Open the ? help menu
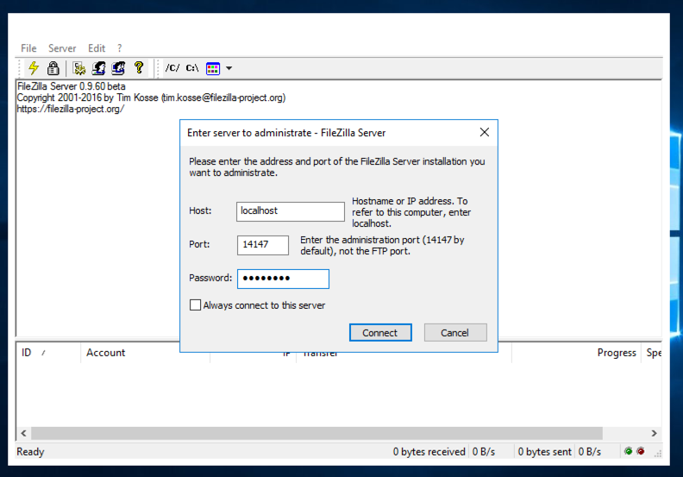The height and width of the screenshot is (477, 683). coord(119,48)
